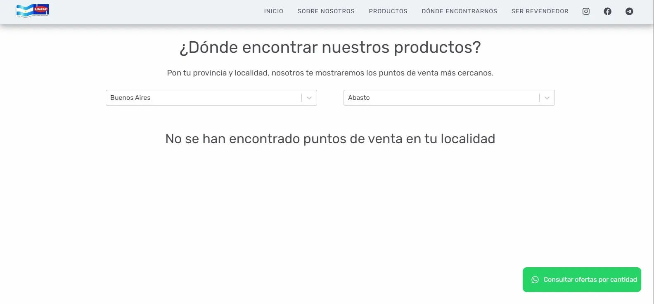Click Consultar ofertas por cantidad button
Viewport: 654px width, 304px height.
[582, 280]
